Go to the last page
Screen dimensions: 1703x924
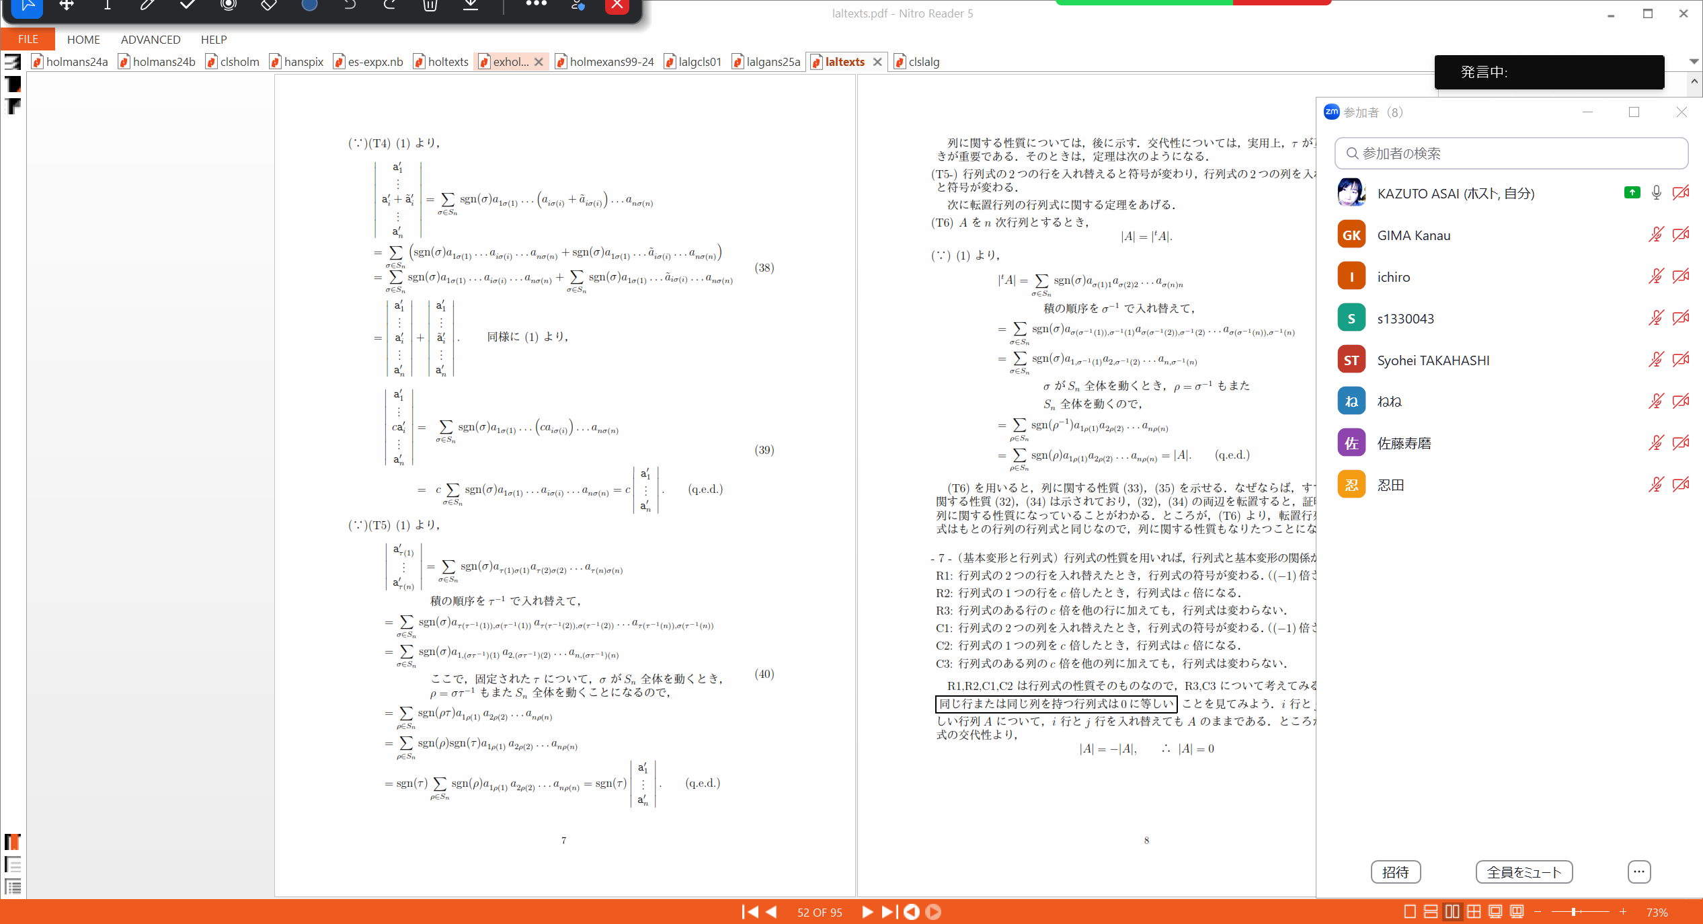[x=889, y=912]
